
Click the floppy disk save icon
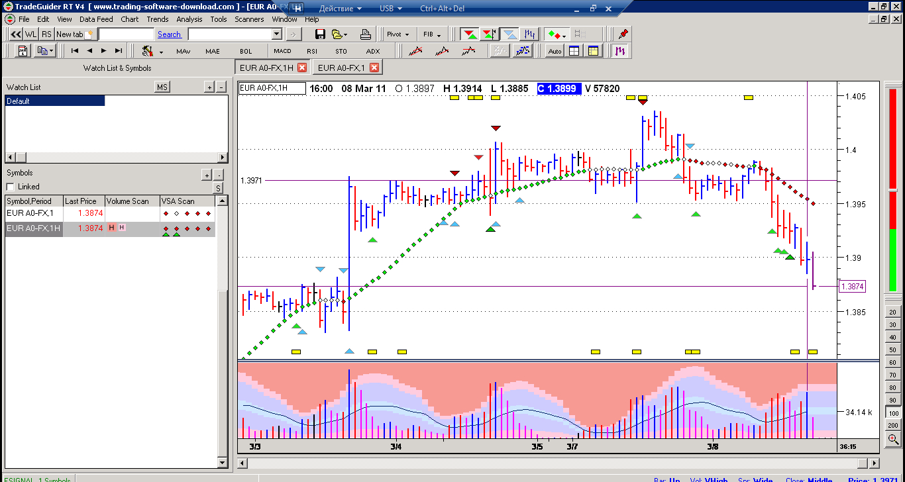[320, 34]
